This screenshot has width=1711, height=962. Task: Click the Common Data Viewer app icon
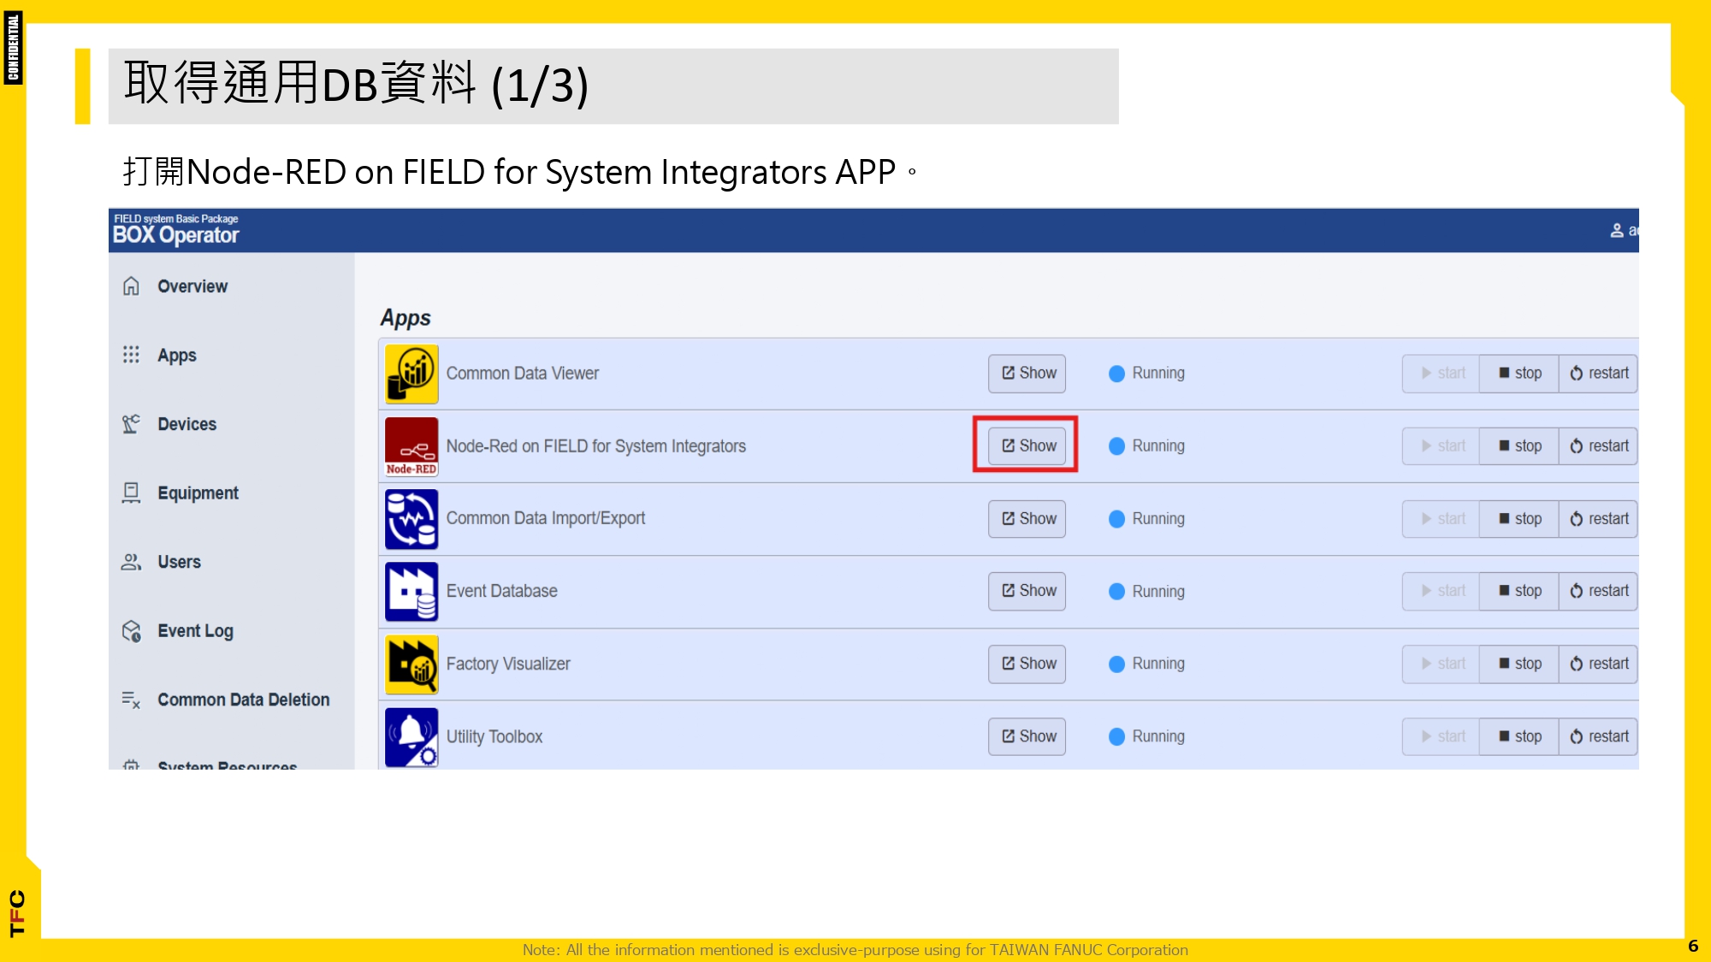[x=411, y=374]
